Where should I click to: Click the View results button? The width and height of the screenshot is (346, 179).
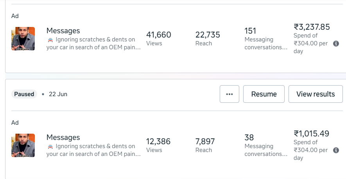click(x=316, y=94)
